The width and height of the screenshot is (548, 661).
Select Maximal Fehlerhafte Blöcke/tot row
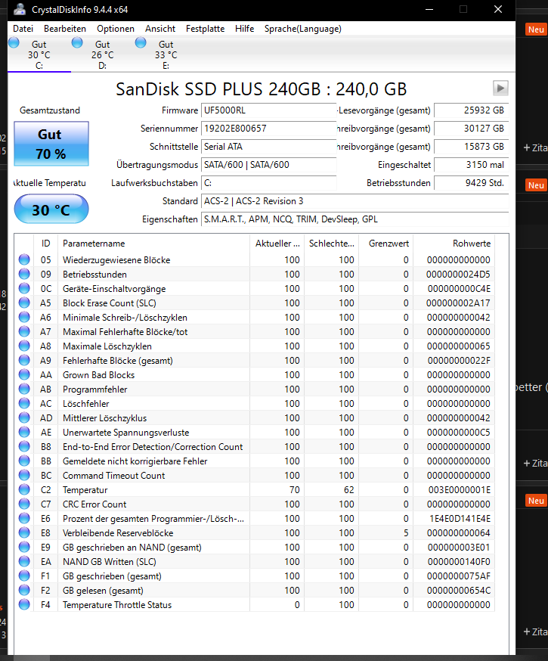coord(255,332)
